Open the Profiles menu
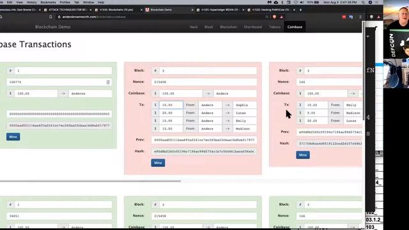The image size is (409, 230). [x=65, y=3]
